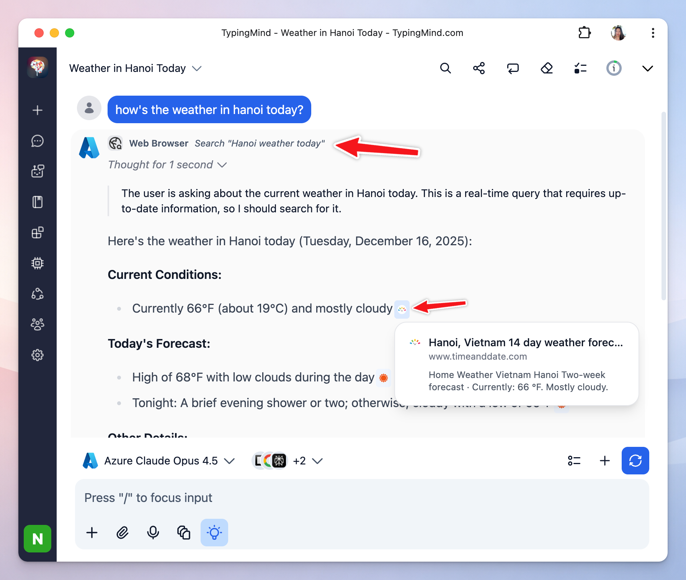Viewport: 686px width, 580px height.
Task: Click the Web Browser plugin label
Action: pos(159,143)
